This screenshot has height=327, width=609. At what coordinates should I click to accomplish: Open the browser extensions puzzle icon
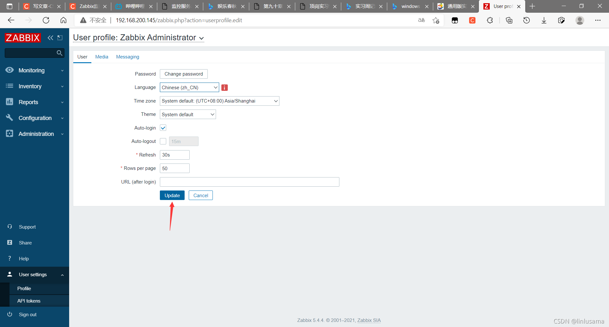click(x=490, y=20)
